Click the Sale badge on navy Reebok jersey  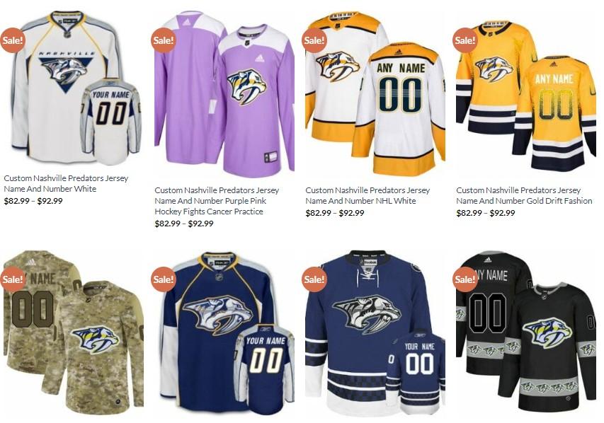point(164,279)
